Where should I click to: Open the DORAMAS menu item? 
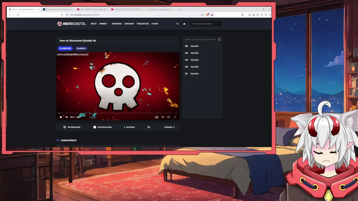click(129, 24)
